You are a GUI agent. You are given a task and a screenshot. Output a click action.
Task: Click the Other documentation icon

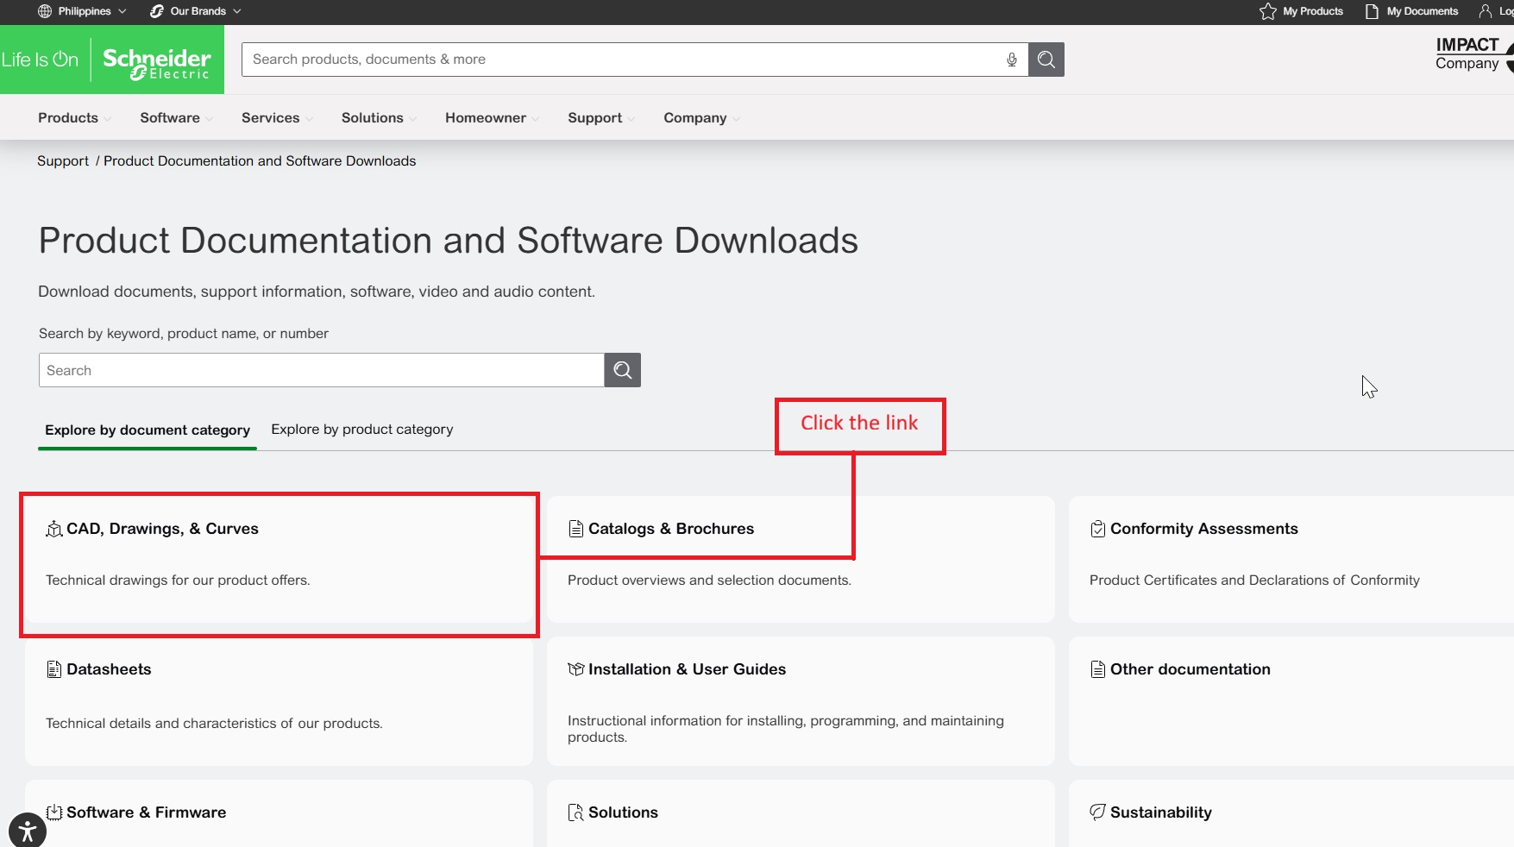coord(1098,669)
